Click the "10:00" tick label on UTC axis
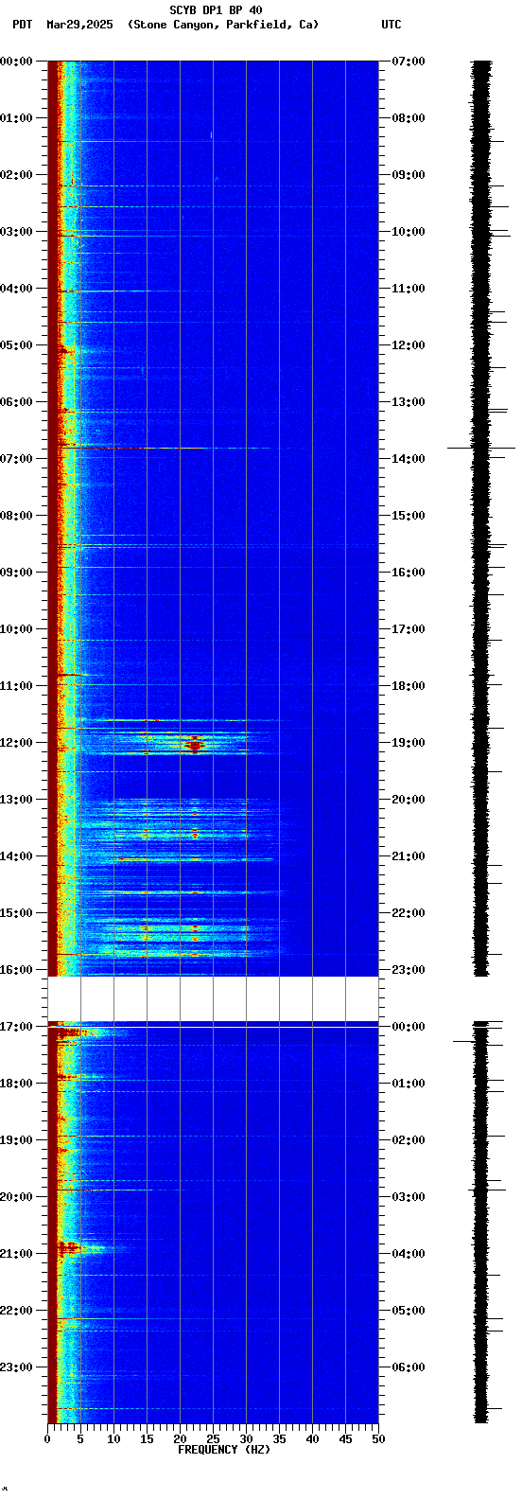Image resolution: width=522 pixels, height=1499 pixels. [x=409, y=232]
